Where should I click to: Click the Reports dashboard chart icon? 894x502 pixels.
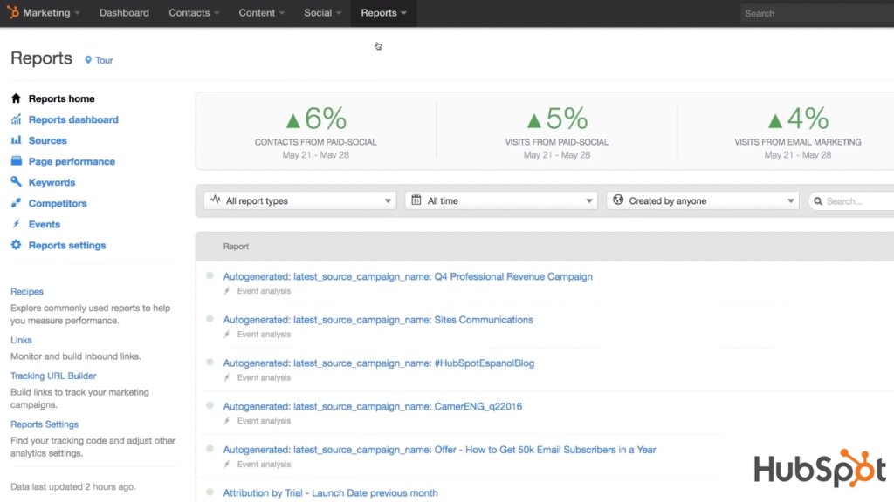click(x=16, y=119)
